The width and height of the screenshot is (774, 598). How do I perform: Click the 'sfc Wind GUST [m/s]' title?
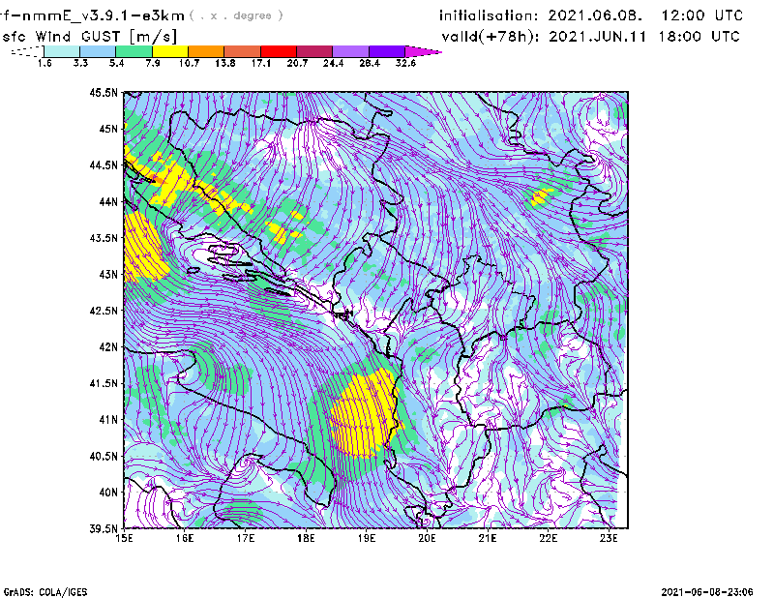(89, 37)
